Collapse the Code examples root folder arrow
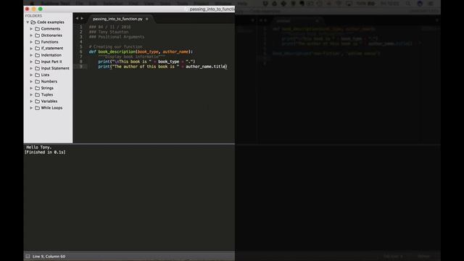Screen dimensions: 464x261 click(28, 22)
